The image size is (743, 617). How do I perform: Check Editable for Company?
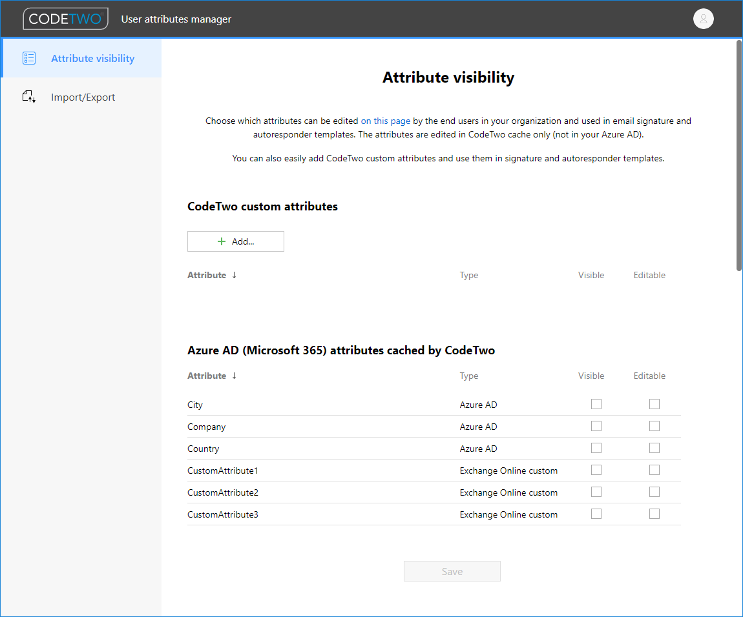(654, 426)
